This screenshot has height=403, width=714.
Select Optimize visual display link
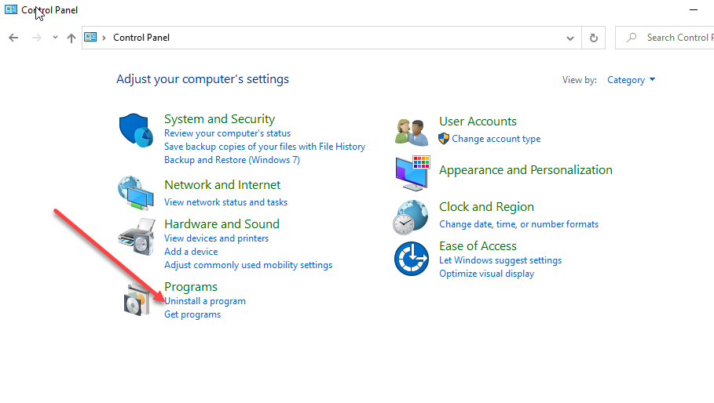pos(486,274)
